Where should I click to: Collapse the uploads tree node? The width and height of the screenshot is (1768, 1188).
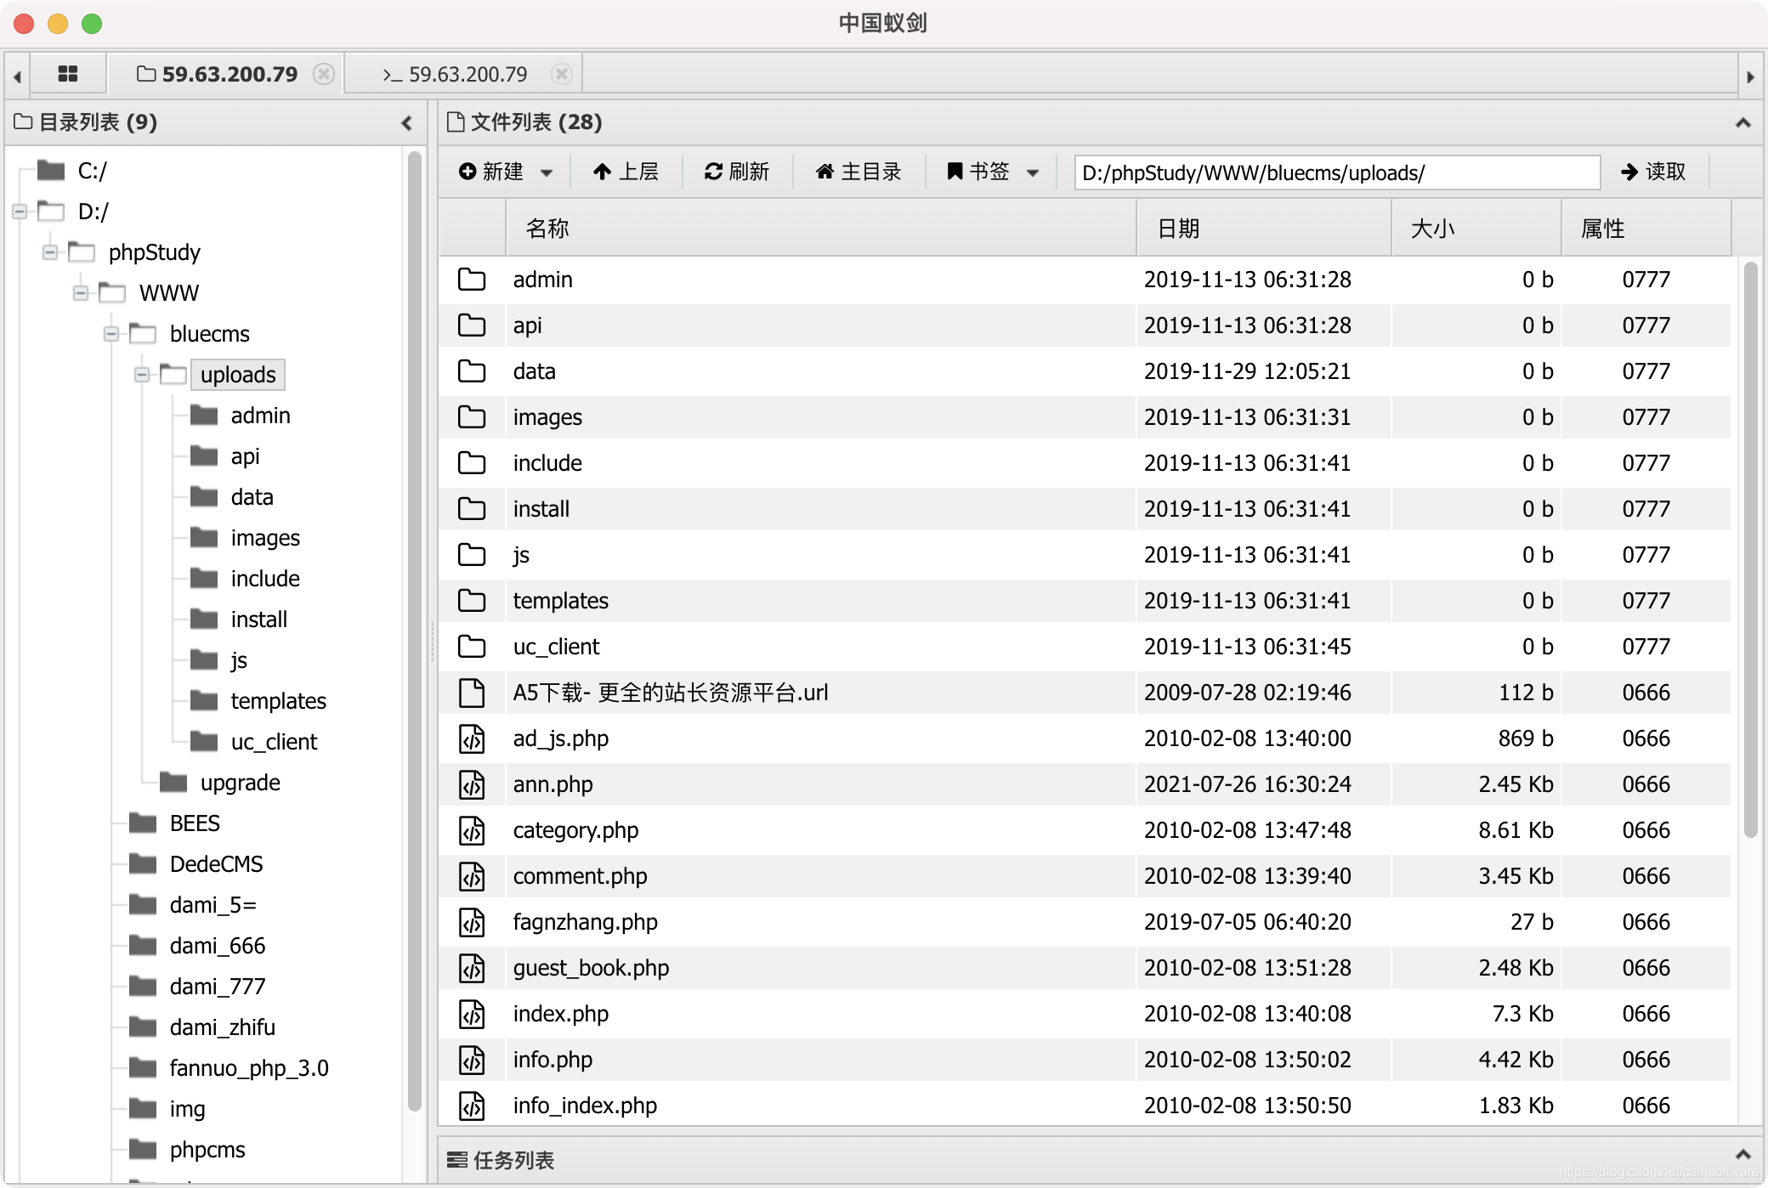142,375
